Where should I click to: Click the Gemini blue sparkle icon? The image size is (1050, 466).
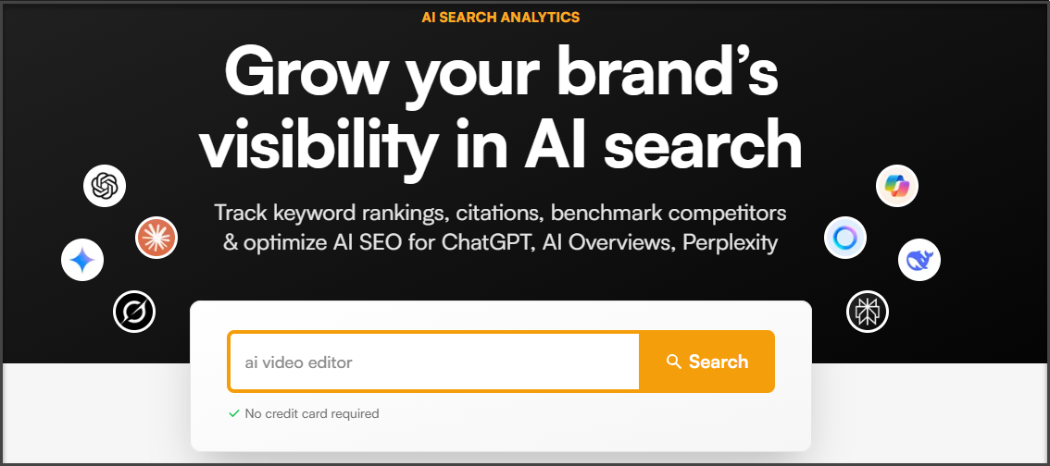click(82, 260)
